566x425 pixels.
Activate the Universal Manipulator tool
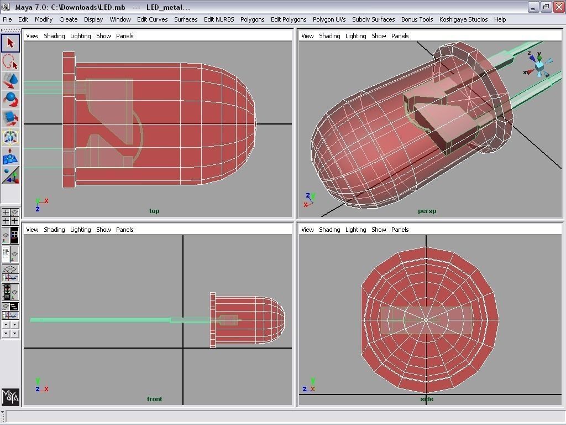coord(10,137)
